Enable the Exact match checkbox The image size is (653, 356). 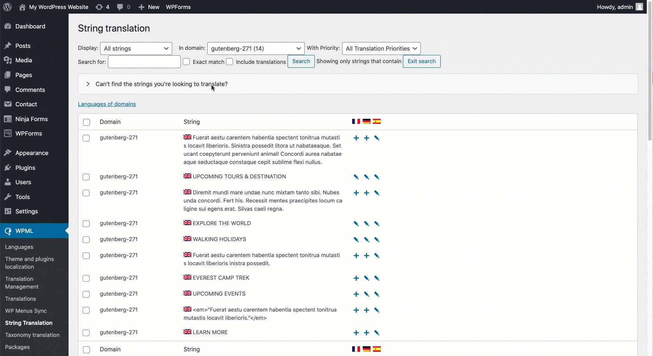pos(186,62)
